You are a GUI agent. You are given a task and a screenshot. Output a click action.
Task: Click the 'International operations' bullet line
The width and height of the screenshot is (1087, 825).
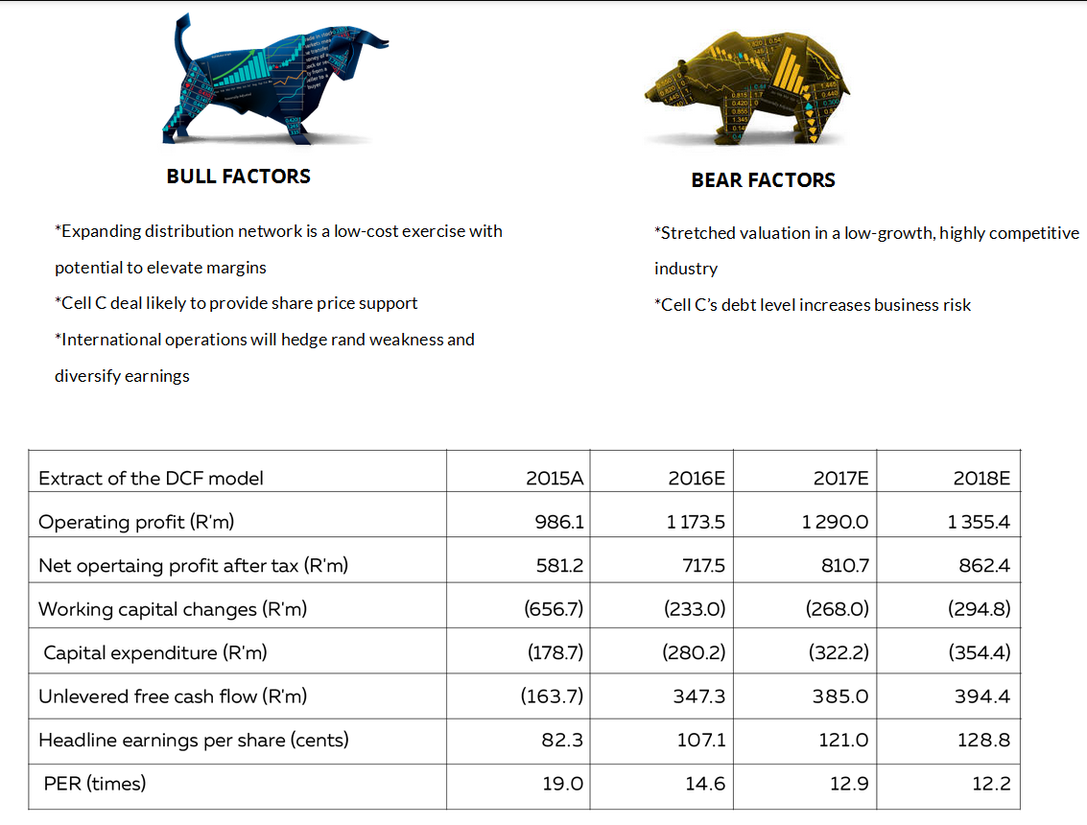265,340
